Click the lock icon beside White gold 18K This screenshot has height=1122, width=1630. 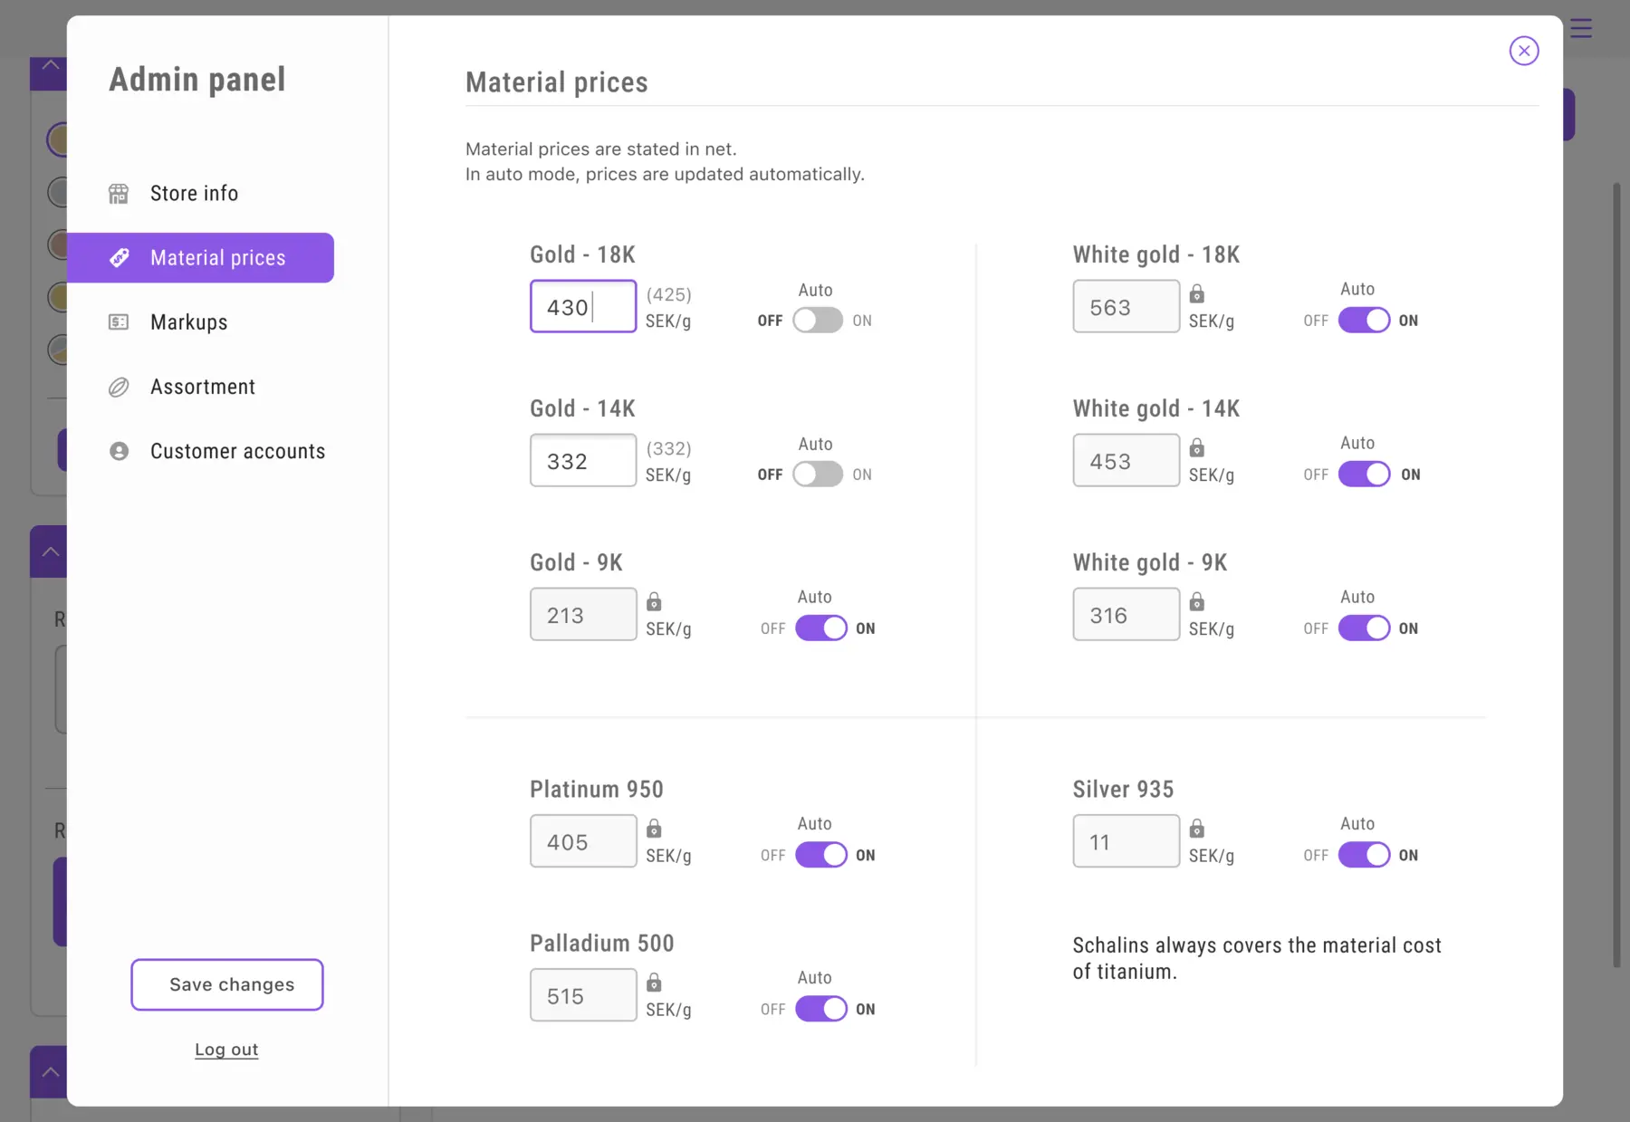tap(1196, 294)
